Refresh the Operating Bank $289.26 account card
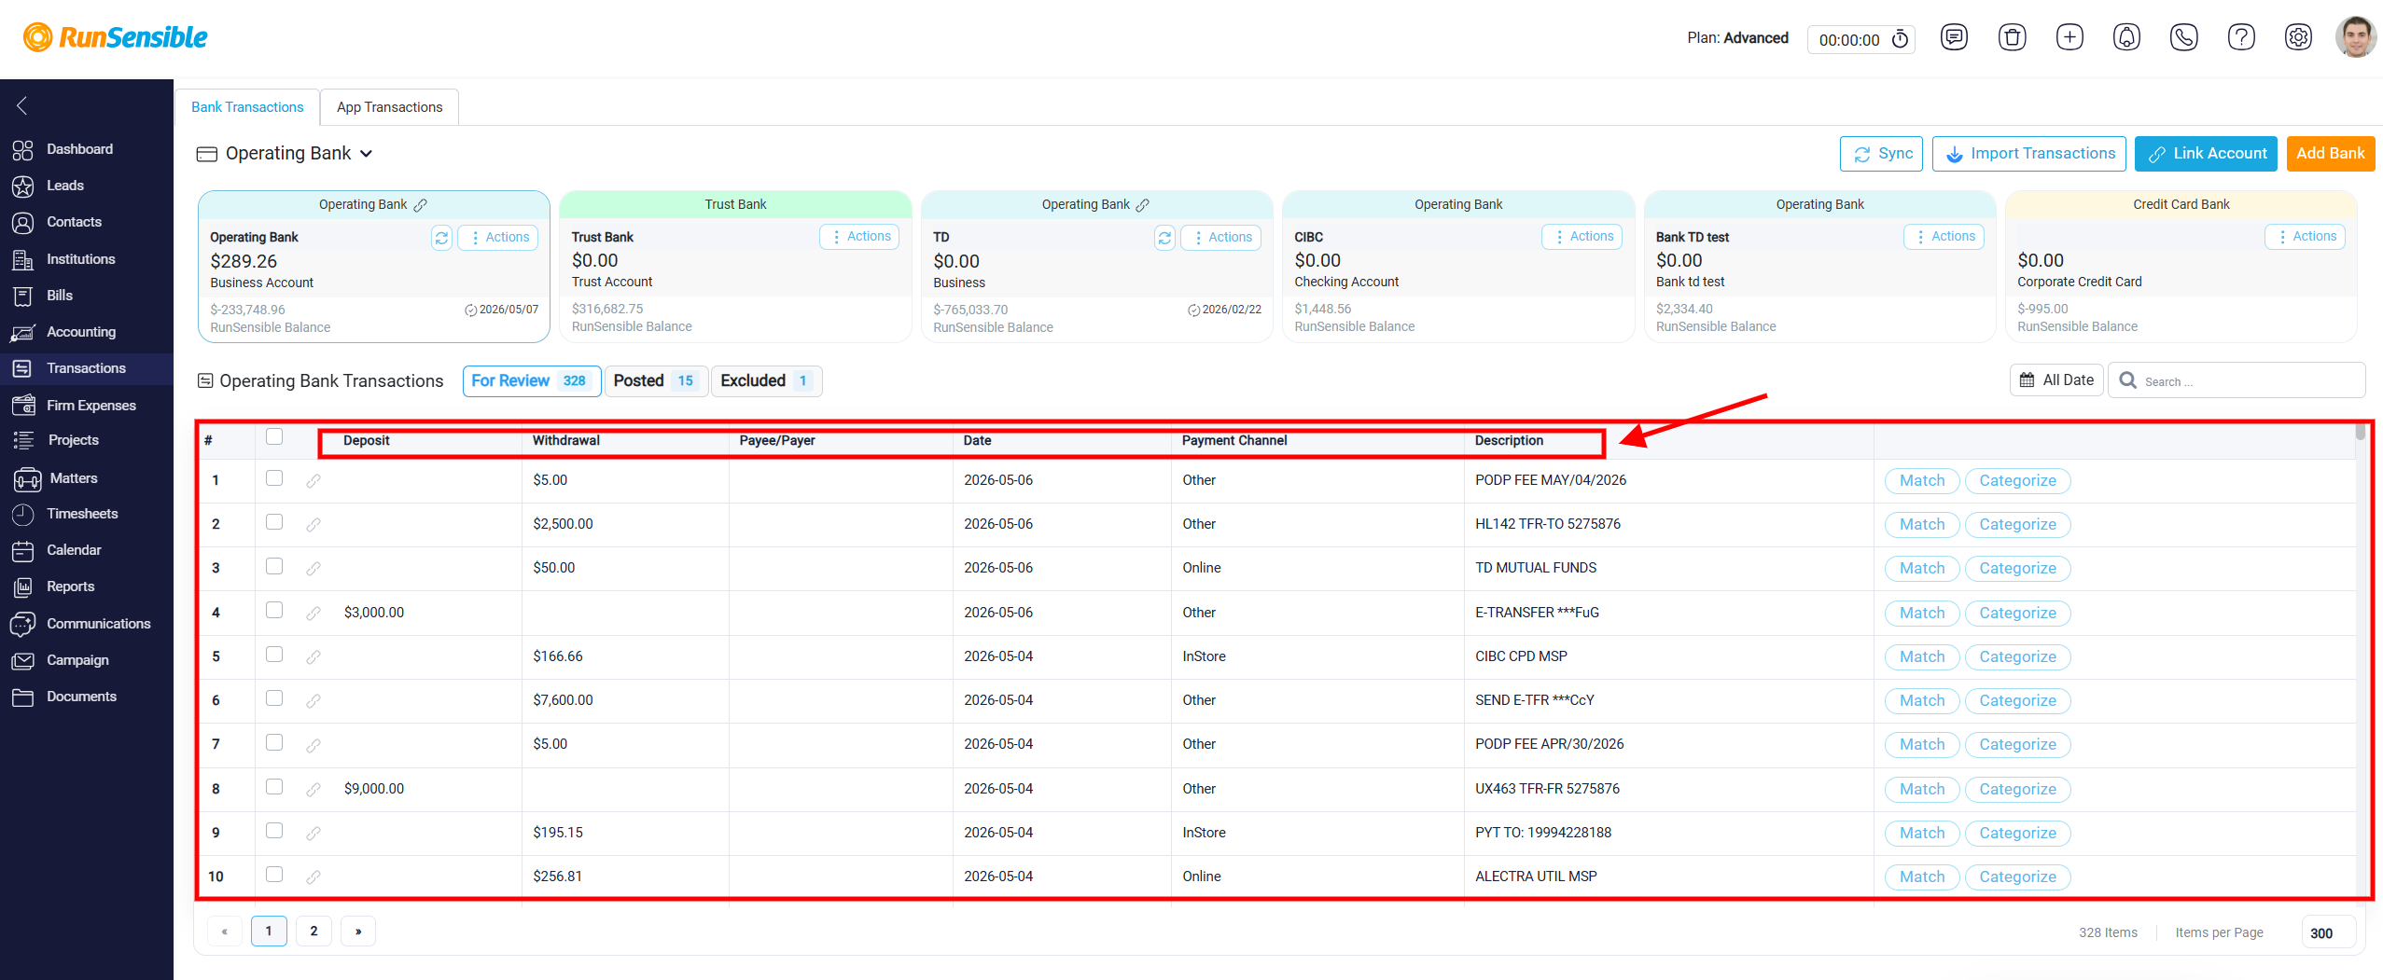Viewport: 2383px width, 980px height. click(441, 238)
